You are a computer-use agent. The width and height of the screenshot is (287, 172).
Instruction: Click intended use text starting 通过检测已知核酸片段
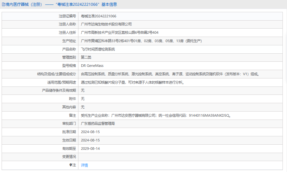click(x=133, y=82)
